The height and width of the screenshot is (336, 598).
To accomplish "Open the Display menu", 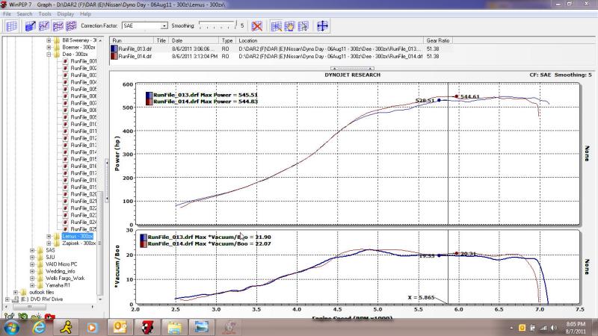I will point(65,13).
